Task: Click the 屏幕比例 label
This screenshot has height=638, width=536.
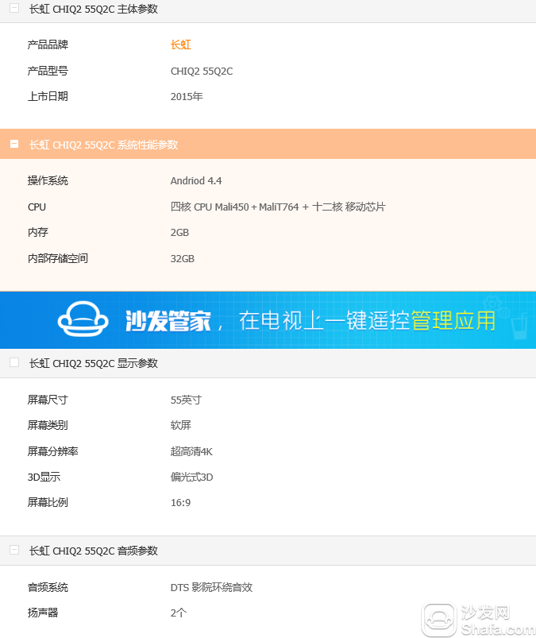Action: pos(48,502)
